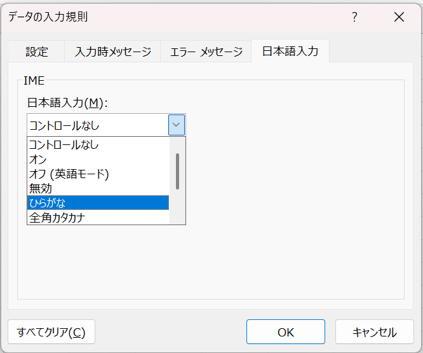Confirm with the OK button
The width and height of the screenshot is (423, 353).
tap(285, 331)
